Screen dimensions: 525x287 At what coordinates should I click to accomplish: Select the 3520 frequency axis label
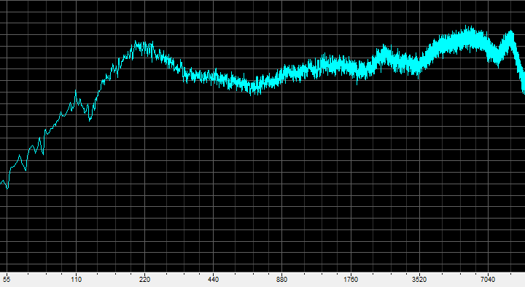tap(419, 279)
